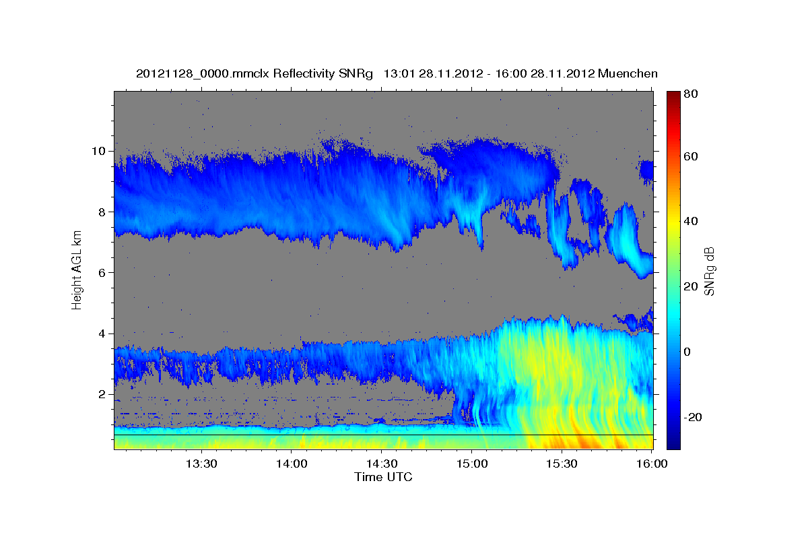Click the plot title '20121128_0000.mmclx Reflectivity SNRg'

255,73
